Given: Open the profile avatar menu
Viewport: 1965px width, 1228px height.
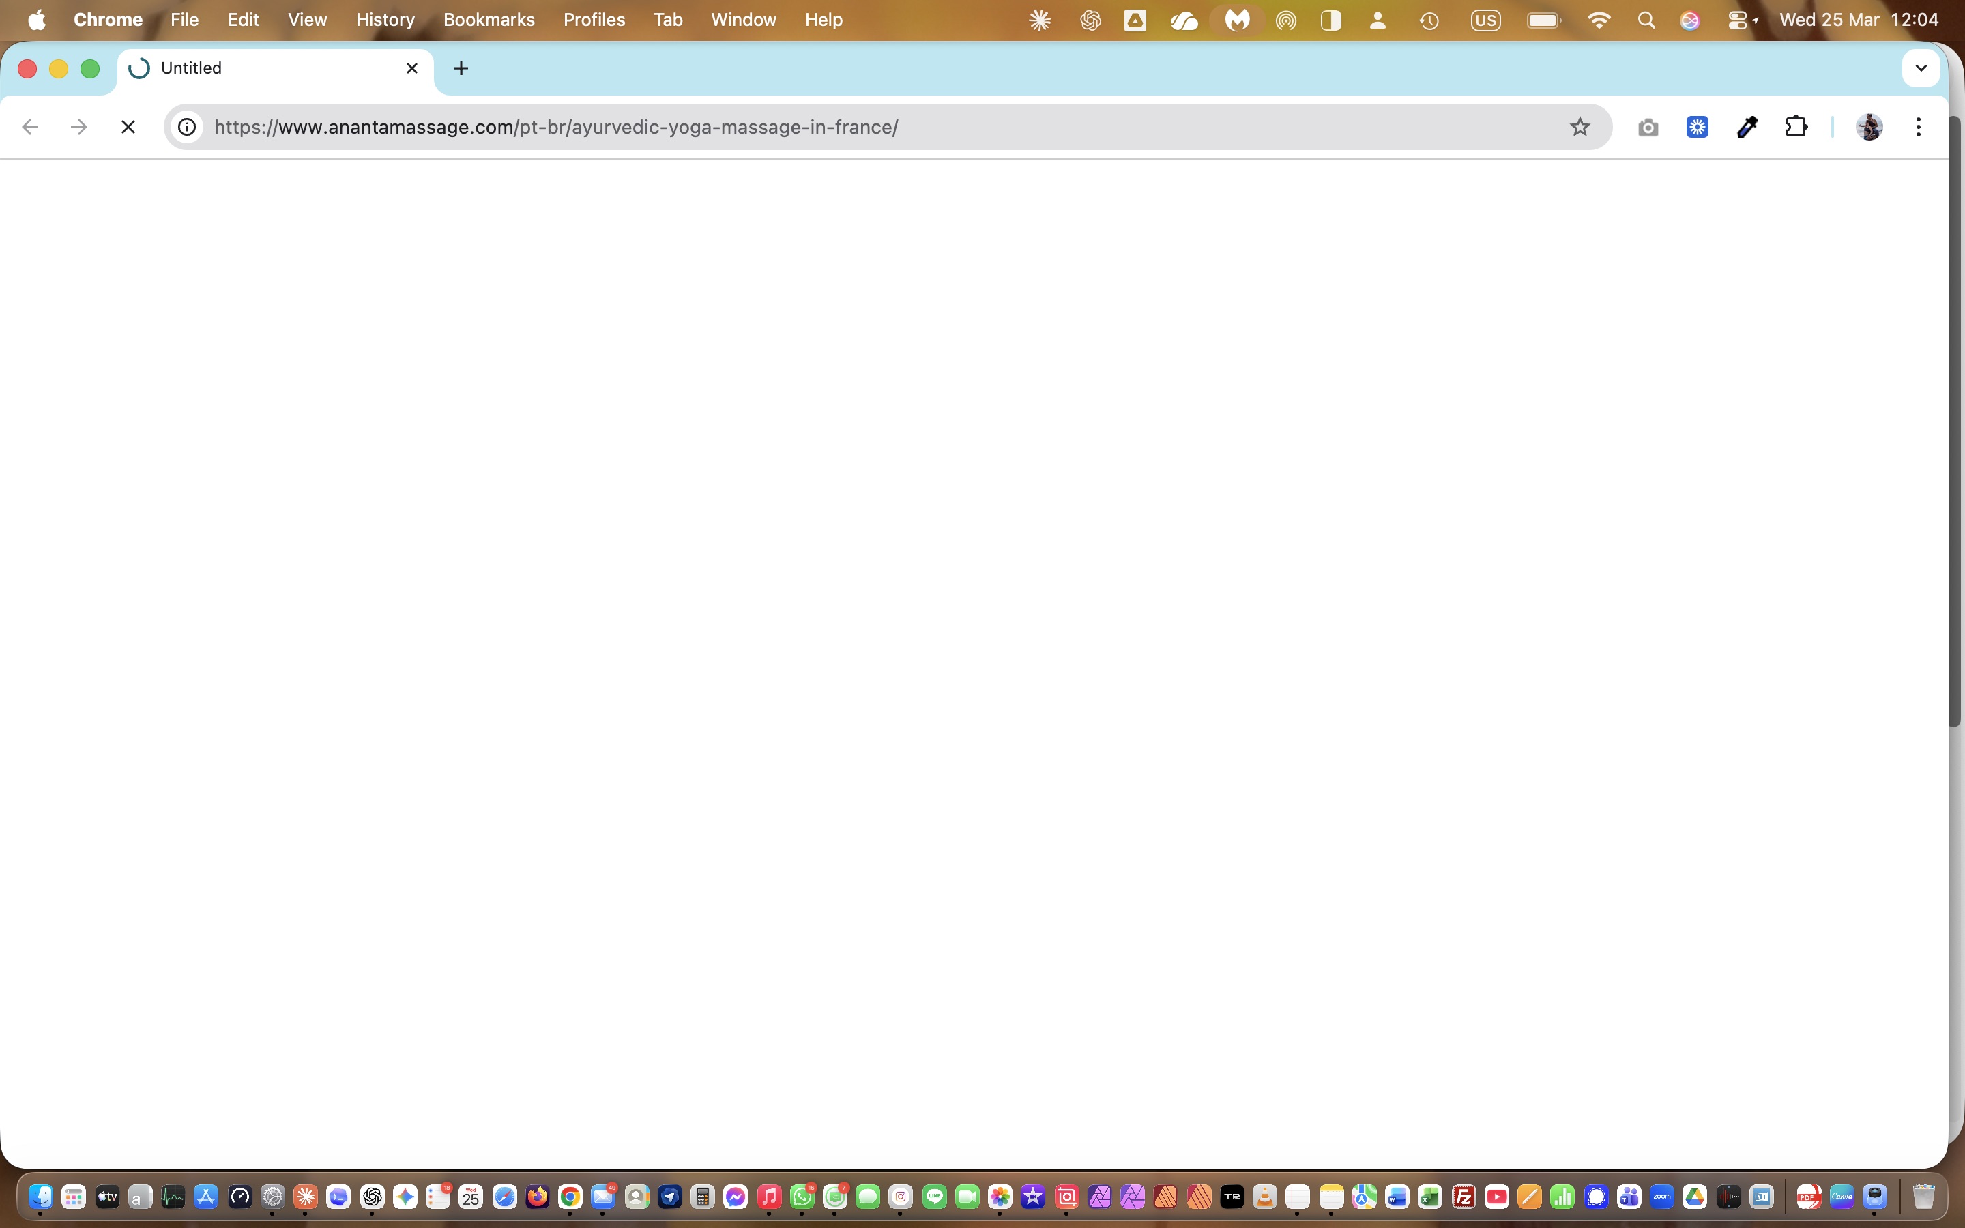Looking at the screenshot, I should pyautogui.click(x=1868, y=127).
